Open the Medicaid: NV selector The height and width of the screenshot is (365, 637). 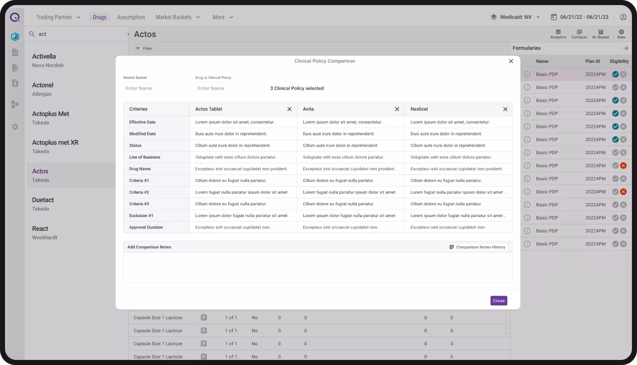point(515,17)
